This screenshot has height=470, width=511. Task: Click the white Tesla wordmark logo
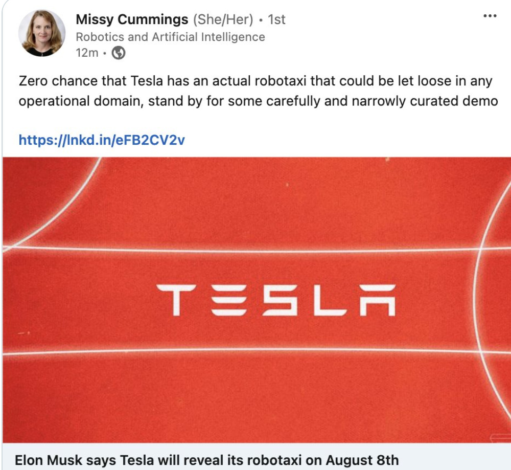275,300
